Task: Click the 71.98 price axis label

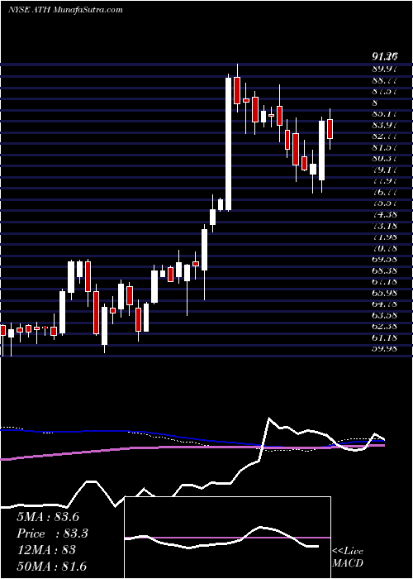Action: click(385, 237)
